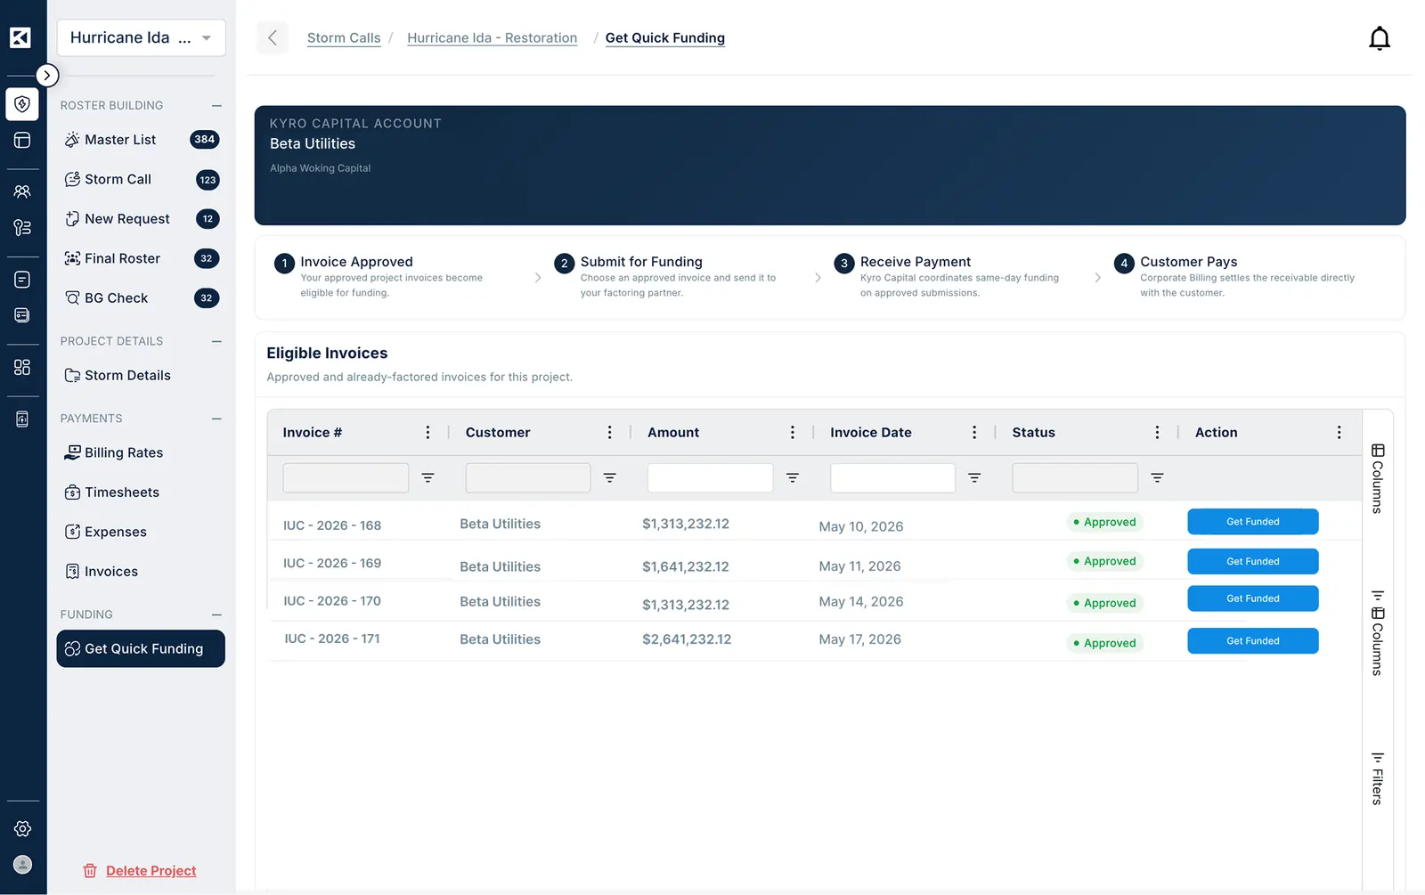Open Status column menu dots
Viewport: 1425px width, 895px height.
pyautogui.click(x=1157, y=432)
